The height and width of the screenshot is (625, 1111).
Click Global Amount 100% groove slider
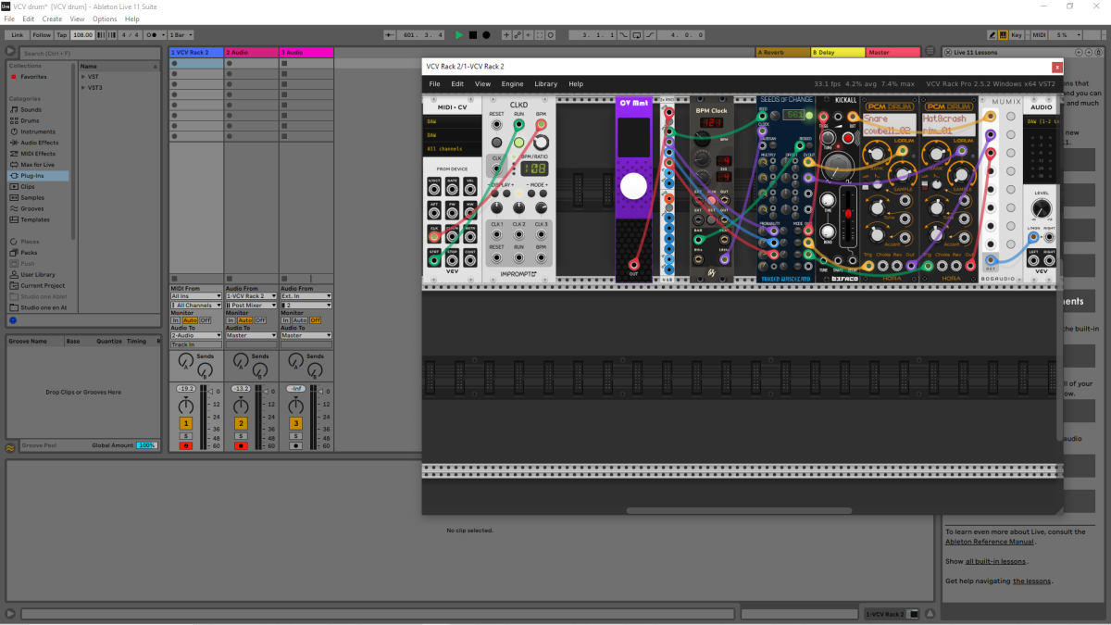(146, 445)
